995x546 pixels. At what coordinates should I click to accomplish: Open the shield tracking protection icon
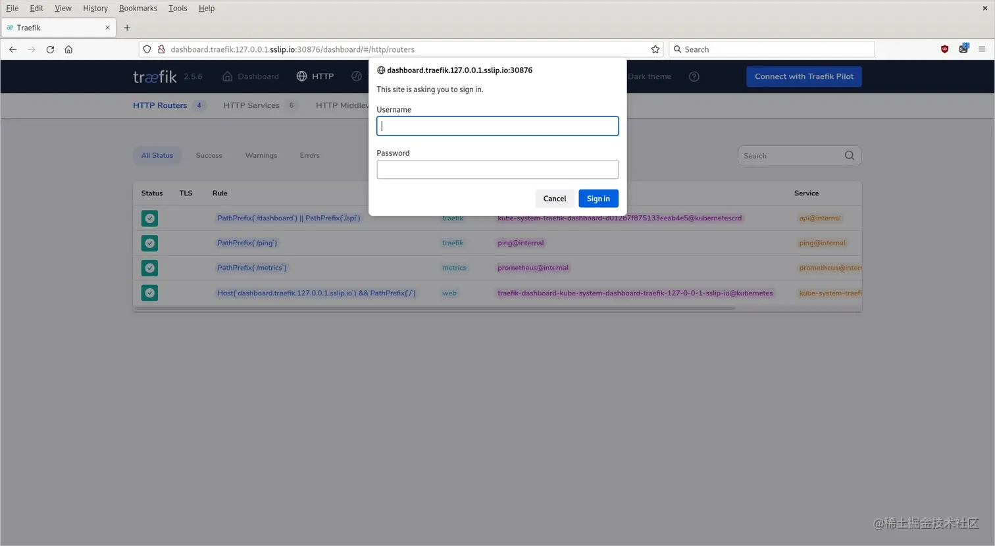[147, 49]
